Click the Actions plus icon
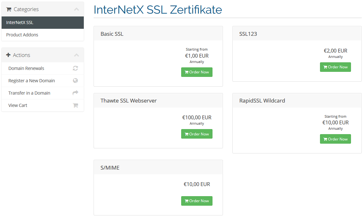This screenshot has height=218, width=363. coord(8,55)
